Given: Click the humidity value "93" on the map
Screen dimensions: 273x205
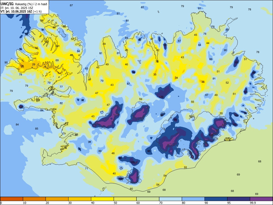Looking at the screenshot, I should 26,34.
